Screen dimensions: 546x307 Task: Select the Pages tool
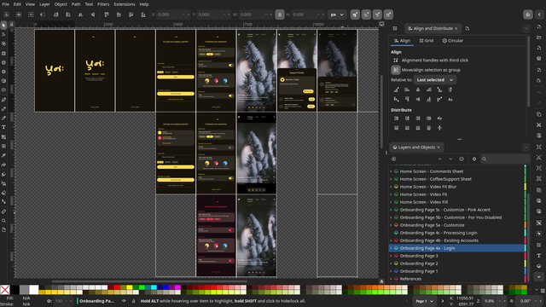pyautogui.click(x=3, y=229)
